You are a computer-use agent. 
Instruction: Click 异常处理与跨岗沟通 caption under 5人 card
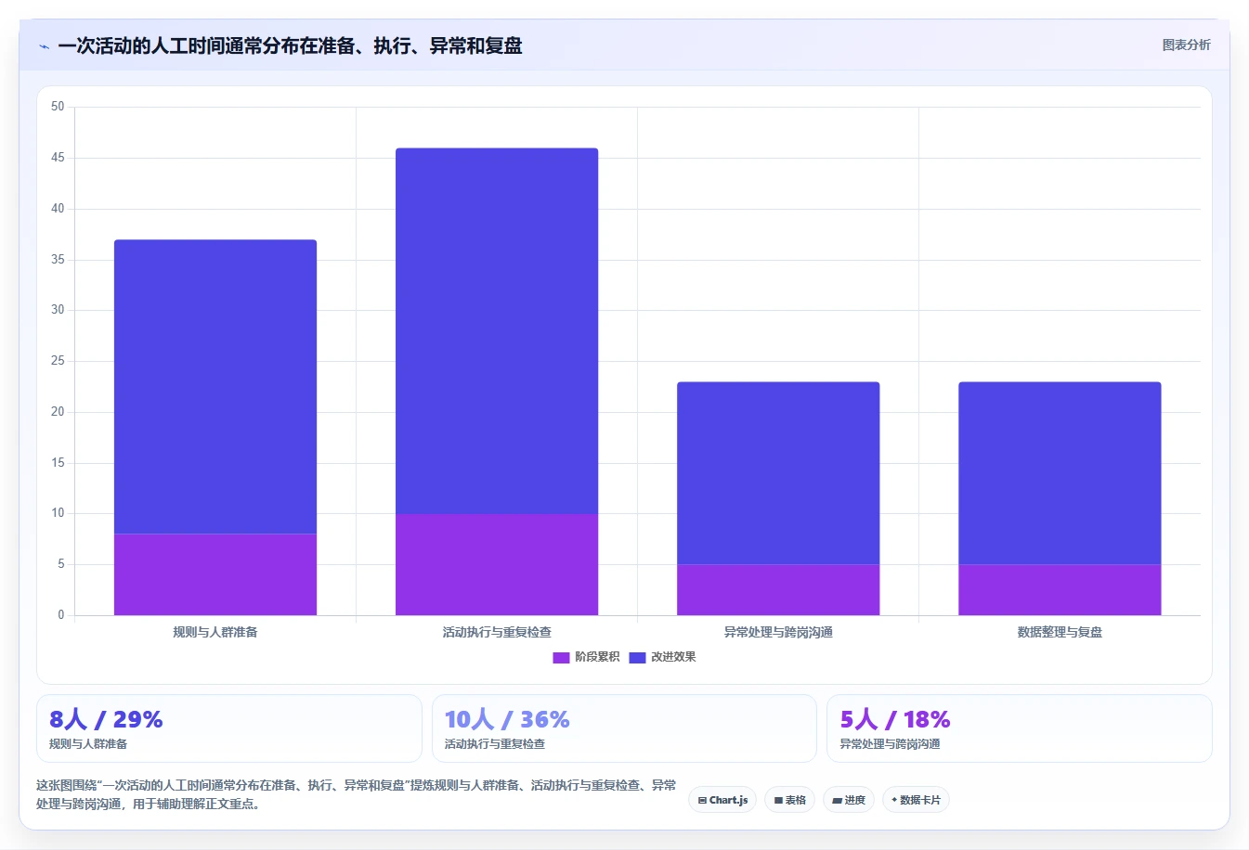point(890,744)
